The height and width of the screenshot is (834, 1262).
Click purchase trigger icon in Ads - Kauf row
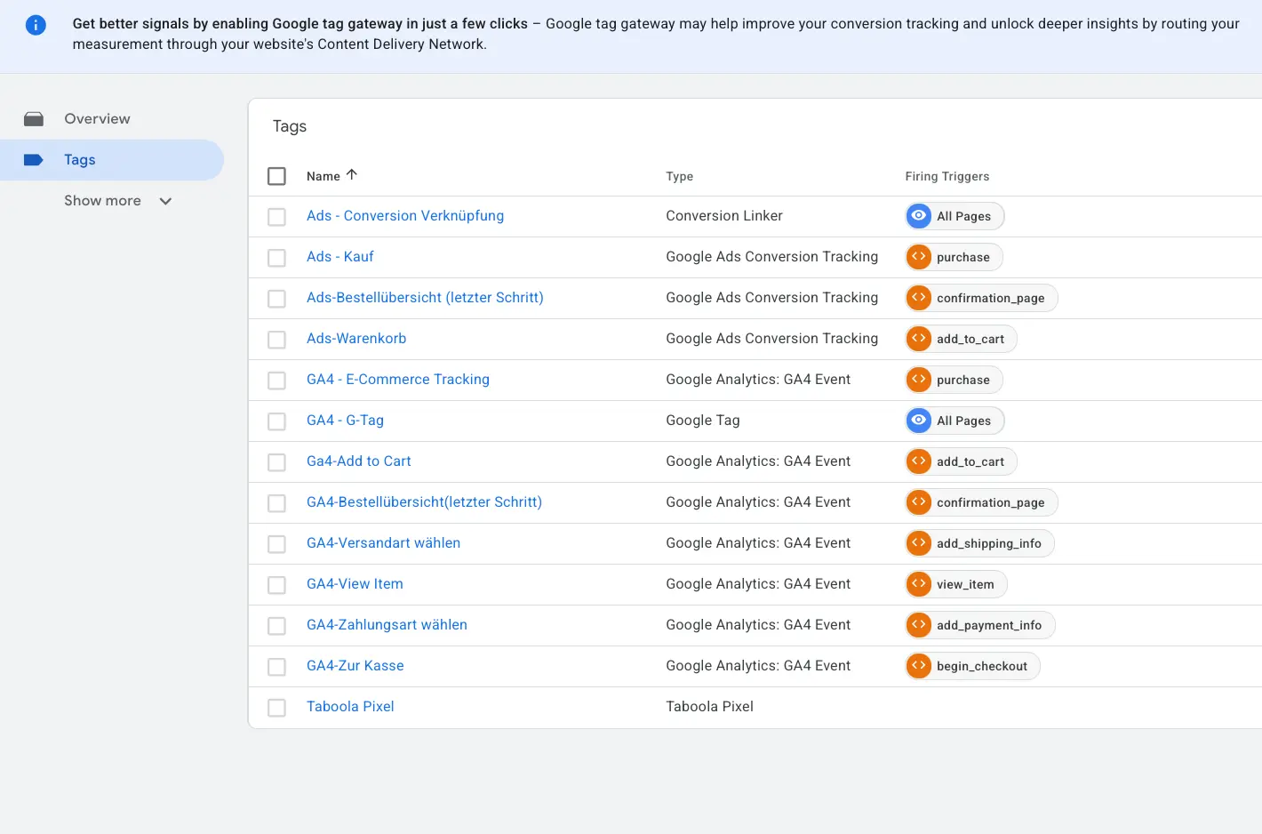pyautogui.click(x=919, y=257)
